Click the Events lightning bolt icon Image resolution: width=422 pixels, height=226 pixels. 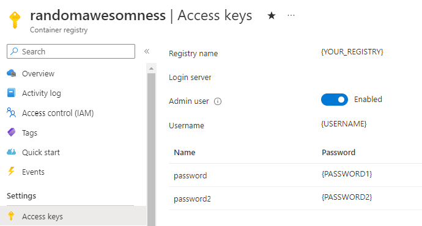click(11, 172)
